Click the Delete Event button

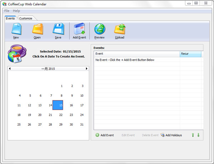point(150,135)
